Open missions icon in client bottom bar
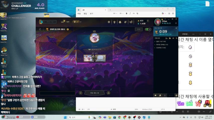This screenshot has width=214, height=120. coord(160,95)
